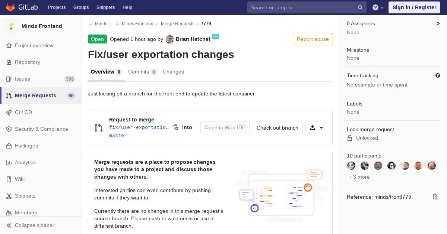This screenshot has height=234, width=447.
Task: Click the Project overview home icon
Action: coord(9,45)
